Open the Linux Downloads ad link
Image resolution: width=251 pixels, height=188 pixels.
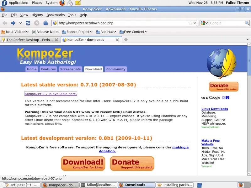coord(215,109)
